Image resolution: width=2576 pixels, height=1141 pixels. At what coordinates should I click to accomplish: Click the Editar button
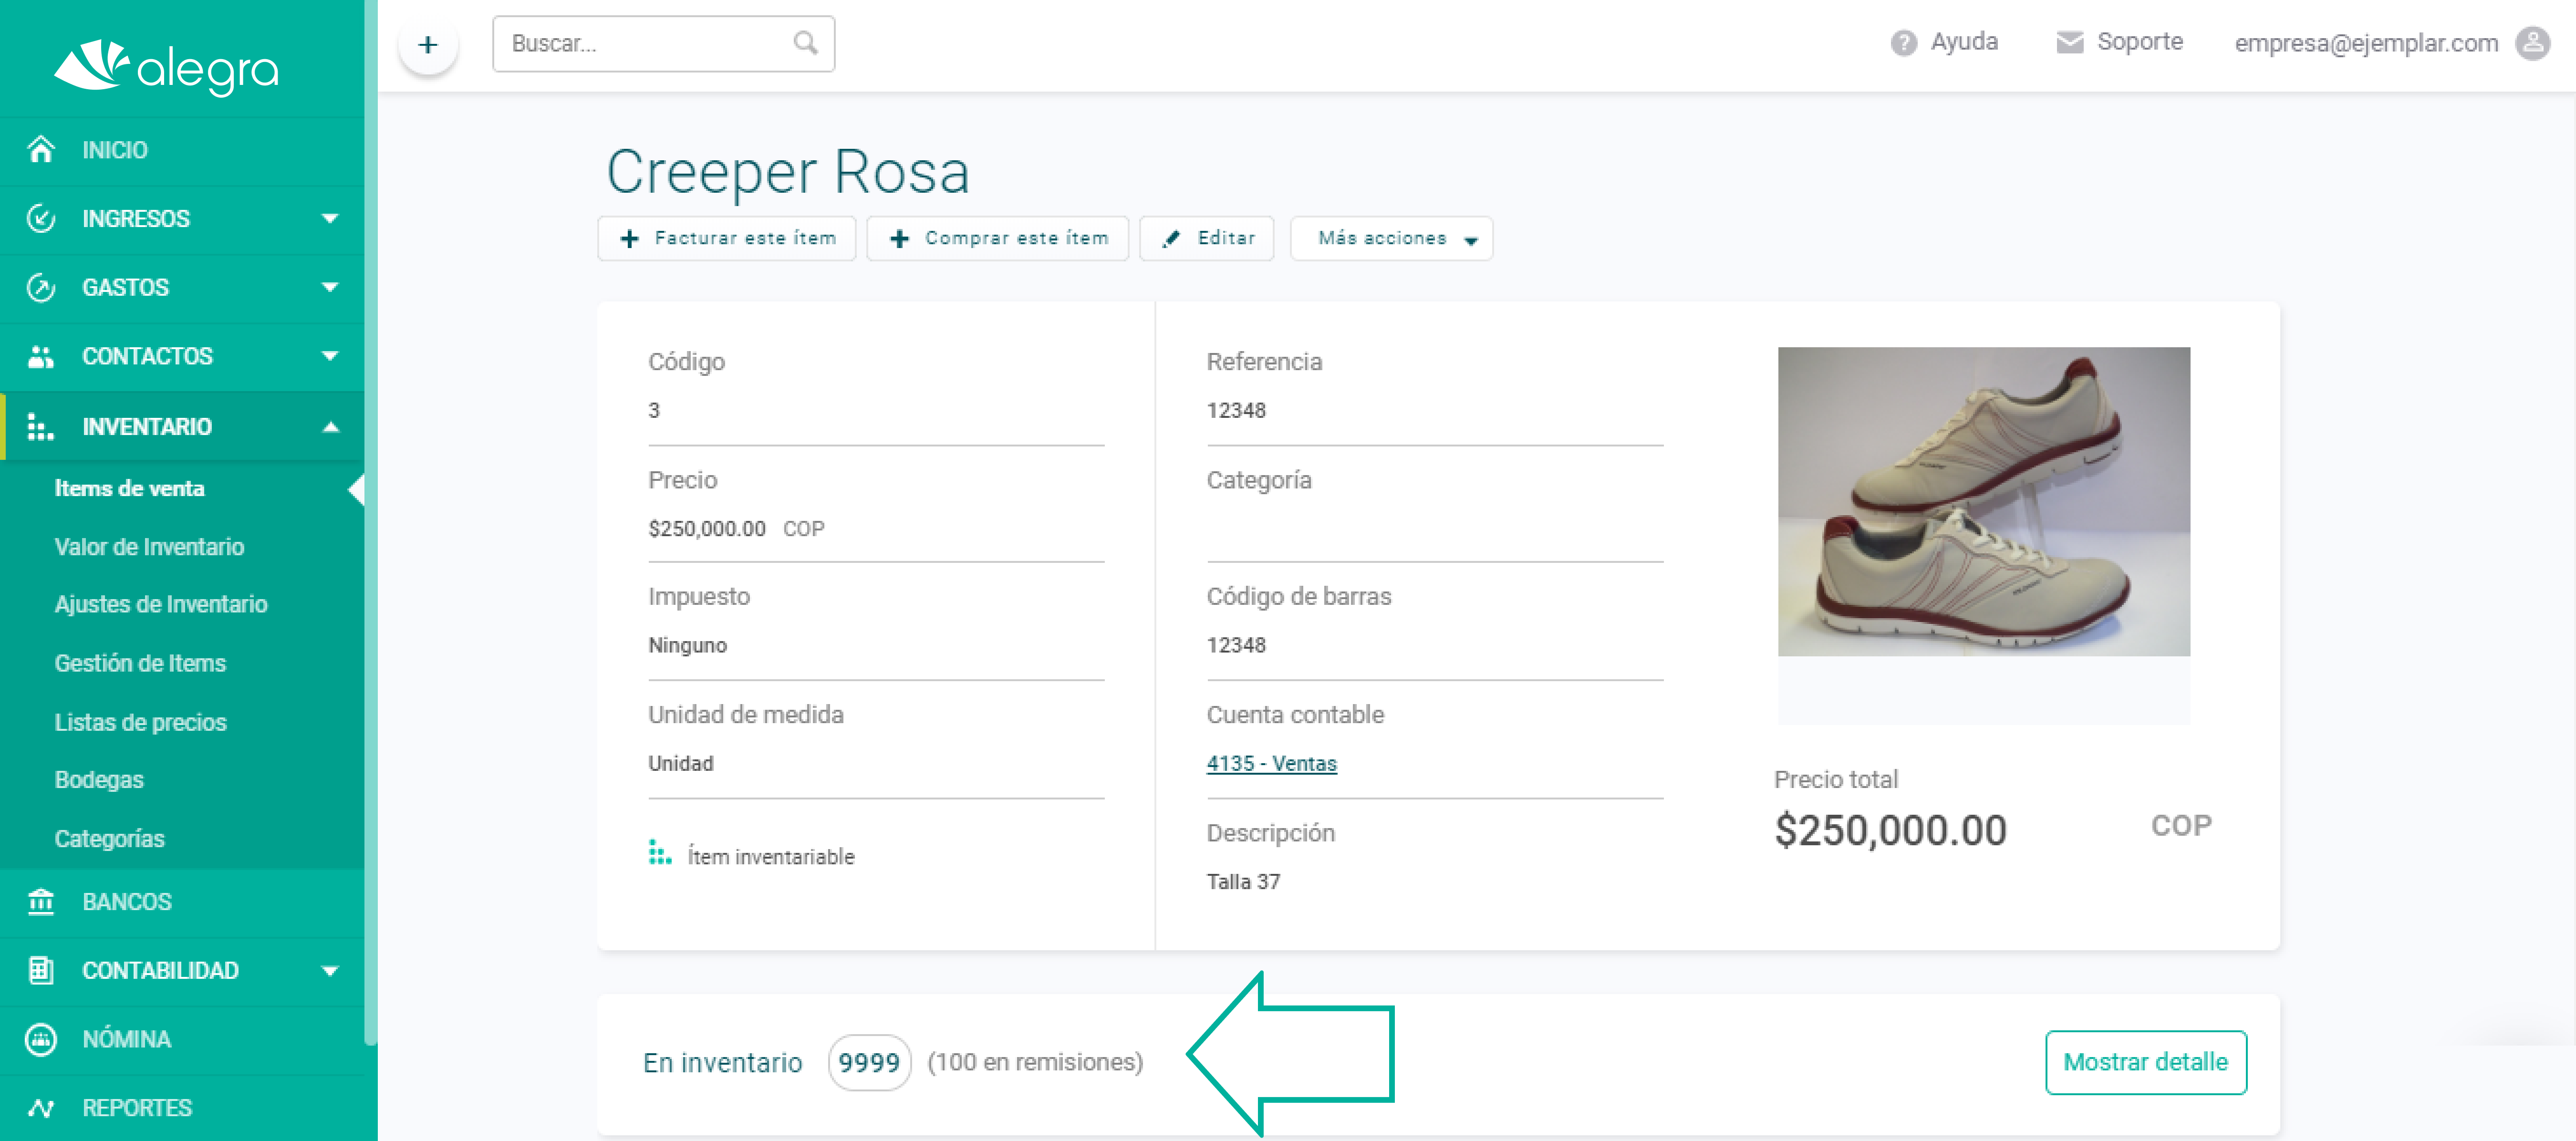click(1207, 239)
